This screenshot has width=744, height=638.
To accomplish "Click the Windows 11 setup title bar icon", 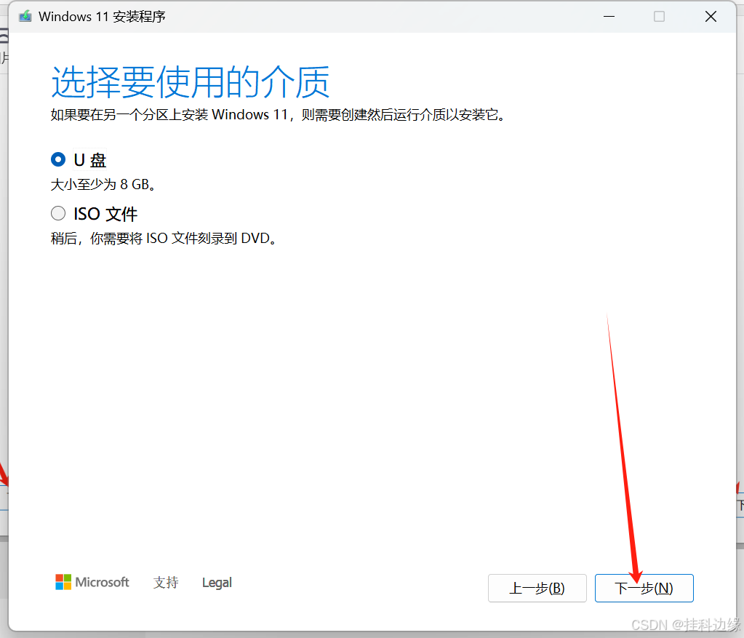I will 25,17.
